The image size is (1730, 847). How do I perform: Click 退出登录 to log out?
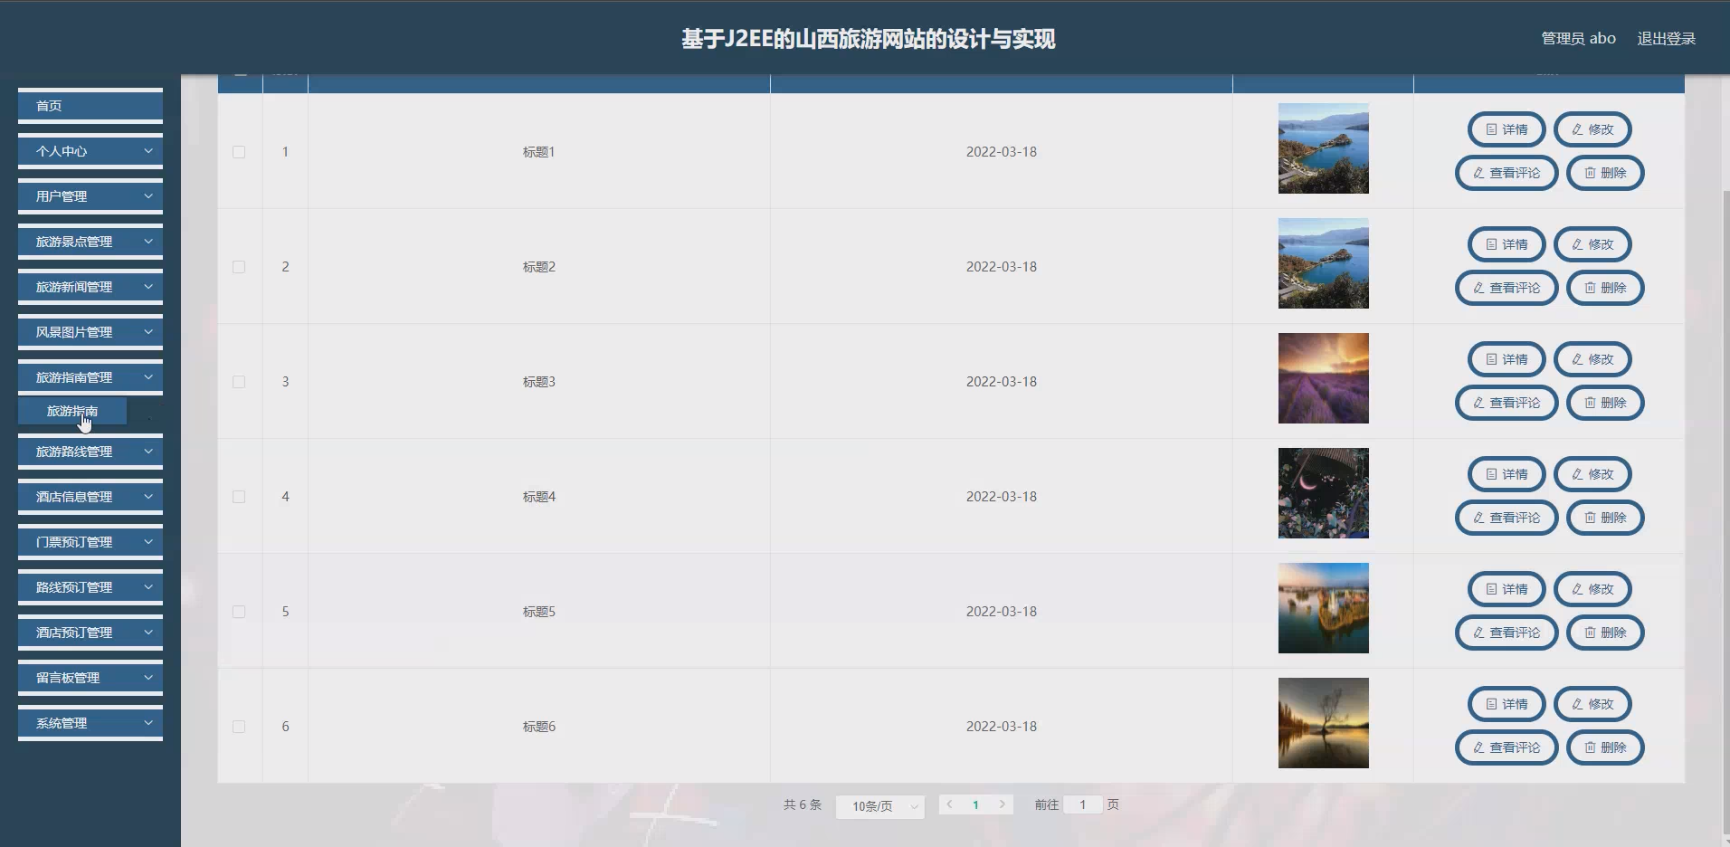click(1666, 38)
